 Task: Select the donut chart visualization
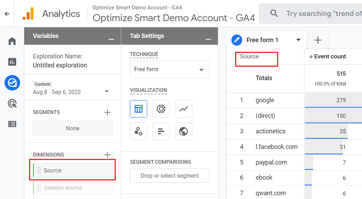[x=161, y=109]
